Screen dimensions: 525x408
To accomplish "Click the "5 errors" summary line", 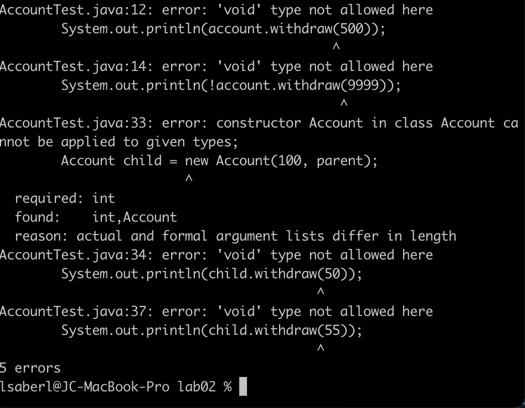I will pos(30,368).
